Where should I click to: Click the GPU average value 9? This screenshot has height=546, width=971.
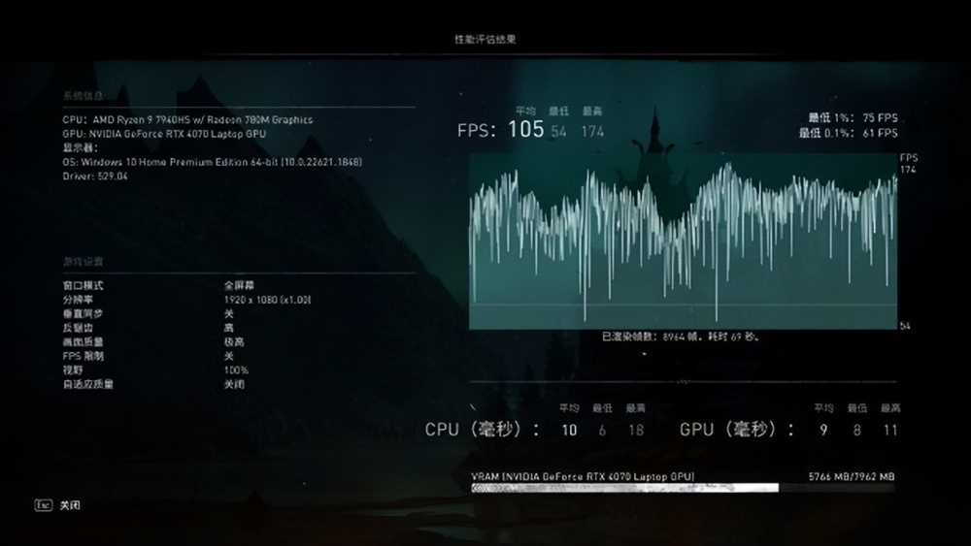click(x=823, y=431)
